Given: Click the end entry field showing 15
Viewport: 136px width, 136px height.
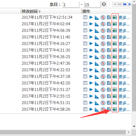Looking at the screenshot, I should 93,5.
